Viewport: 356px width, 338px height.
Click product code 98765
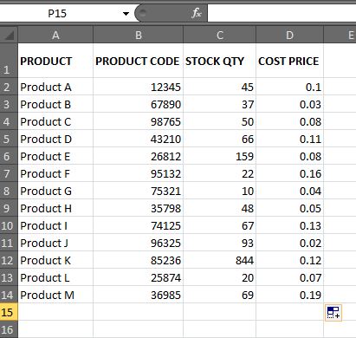click(x=138, y=121)
